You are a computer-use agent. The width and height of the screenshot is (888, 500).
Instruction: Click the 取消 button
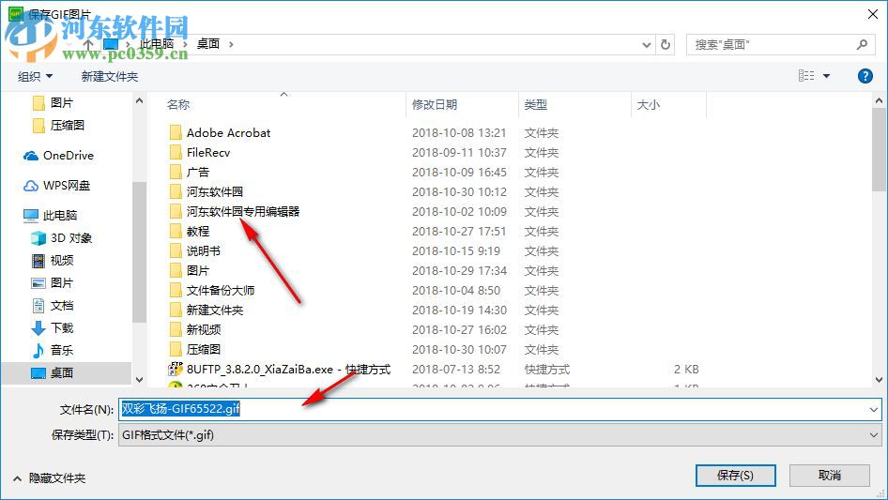(830, 476)
